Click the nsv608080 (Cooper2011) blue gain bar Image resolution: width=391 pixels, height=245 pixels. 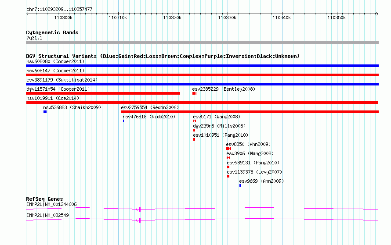pyautogui.click(x=202, y=66)
